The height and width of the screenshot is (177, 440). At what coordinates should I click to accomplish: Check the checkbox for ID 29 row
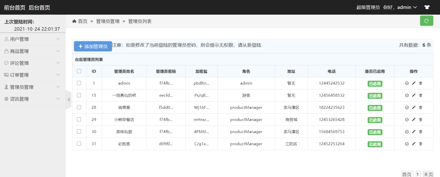79,119
